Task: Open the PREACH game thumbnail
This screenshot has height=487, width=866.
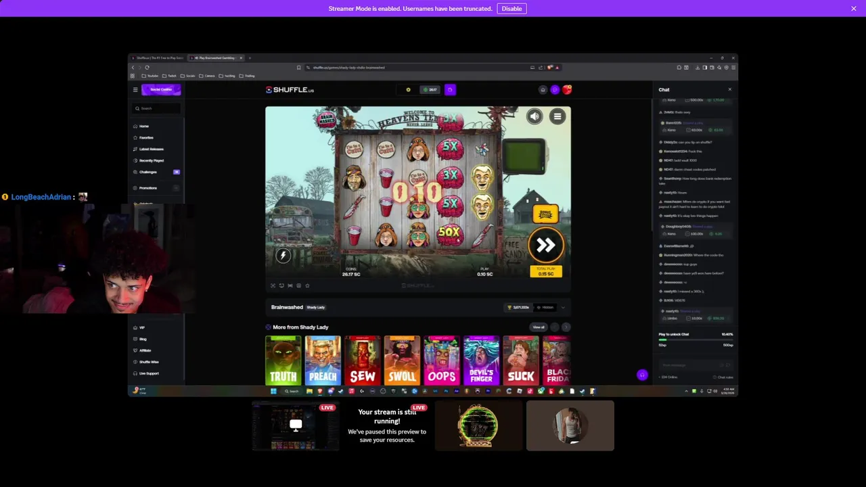Action: tap(323, 360)
